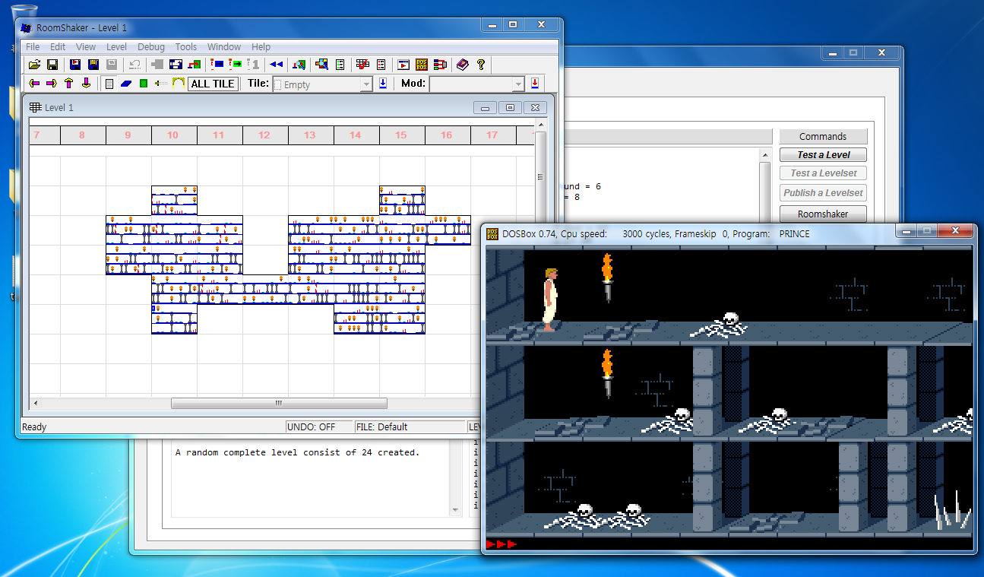Click the blue down arrow beside Tile dropdown

383,84
